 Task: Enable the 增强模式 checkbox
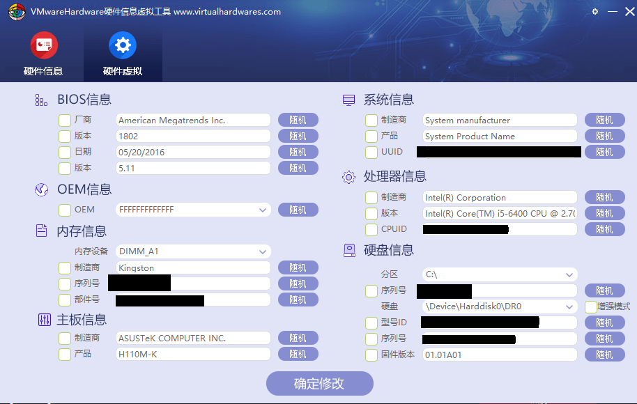click(591, 307)
